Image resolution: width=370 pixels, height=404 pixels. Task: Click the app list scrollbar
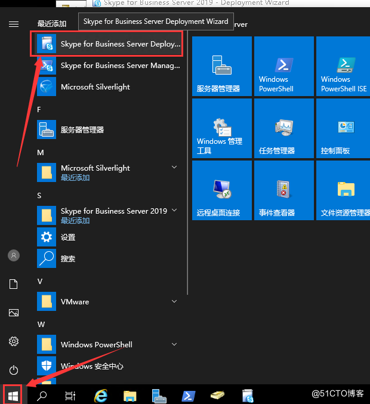[187, 163]
